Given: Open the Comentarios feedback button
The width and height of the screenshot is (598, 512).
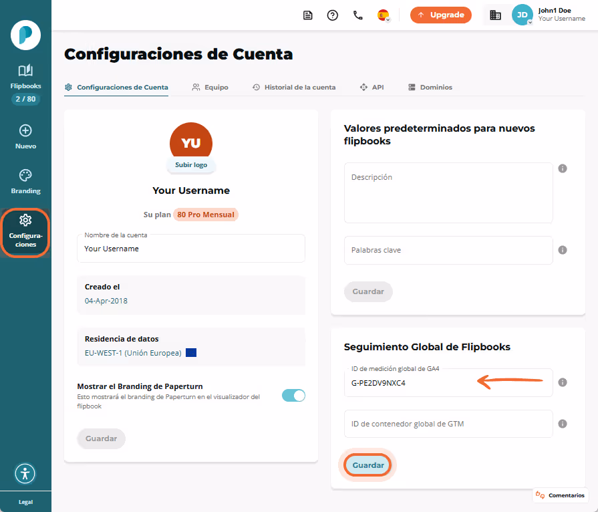Looking at the screenshot, I should click(560, 495).
